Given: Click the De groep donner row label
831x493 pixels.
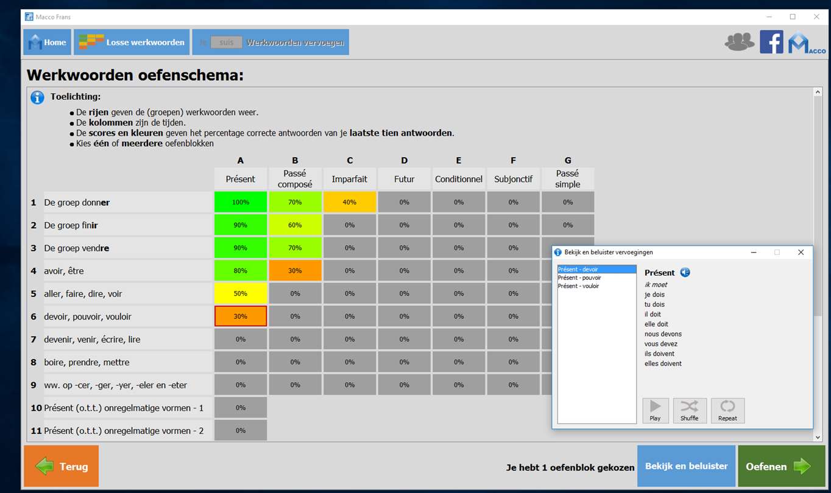Looking at the screenshot, I should coord(128,202).
